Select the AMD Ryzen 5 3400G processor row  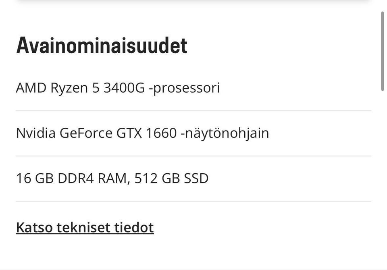coord(118,88)
